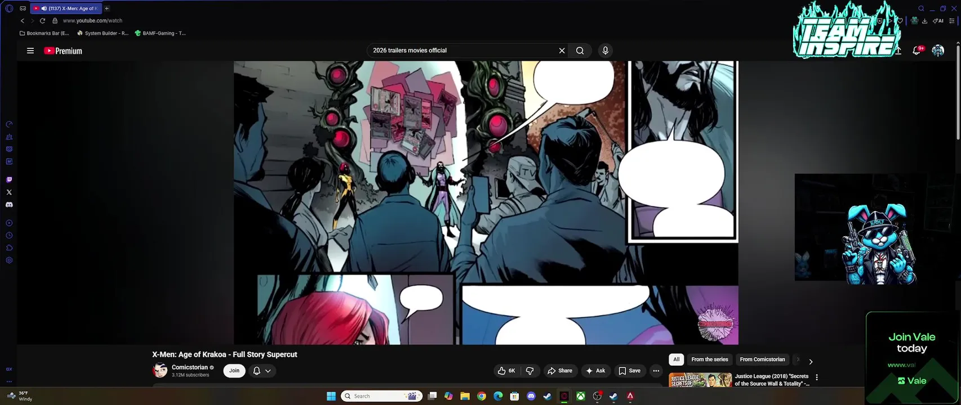Submit search with the magnifier button
The width and height of the screenshot is (961, 405).
(x=580, y=51)
